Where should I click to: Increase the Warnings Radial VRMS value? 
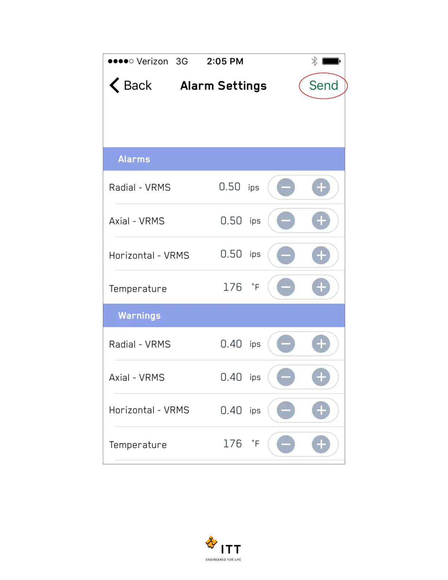click(x=321, y=344)
